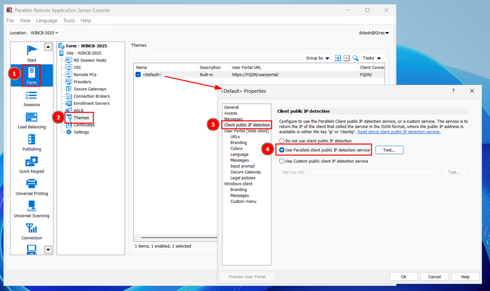Select Themes in the site tree
Screen dimensions: 490x291
point(82,118)
